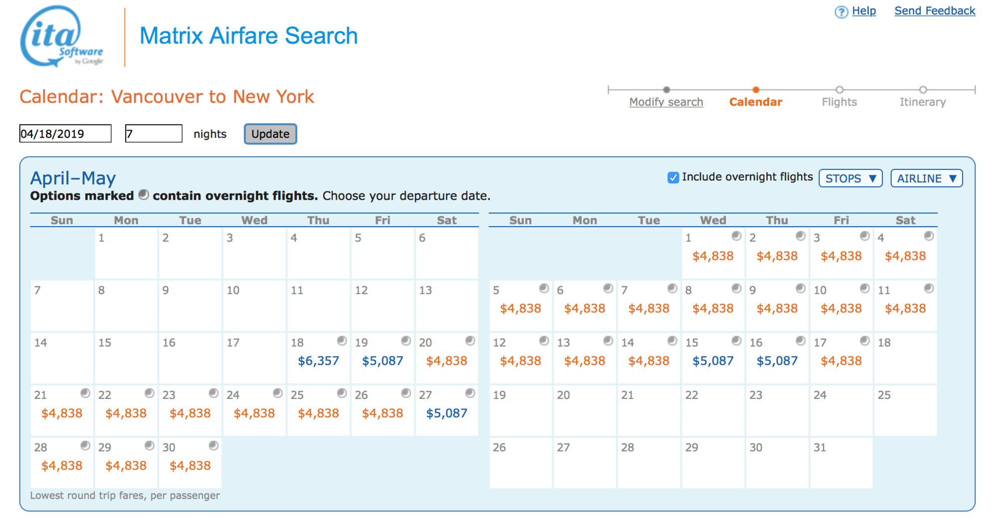The height and width of the screenshot is (530, 996).
Task: Select the Calendar step label
Action: pos(756,102)
